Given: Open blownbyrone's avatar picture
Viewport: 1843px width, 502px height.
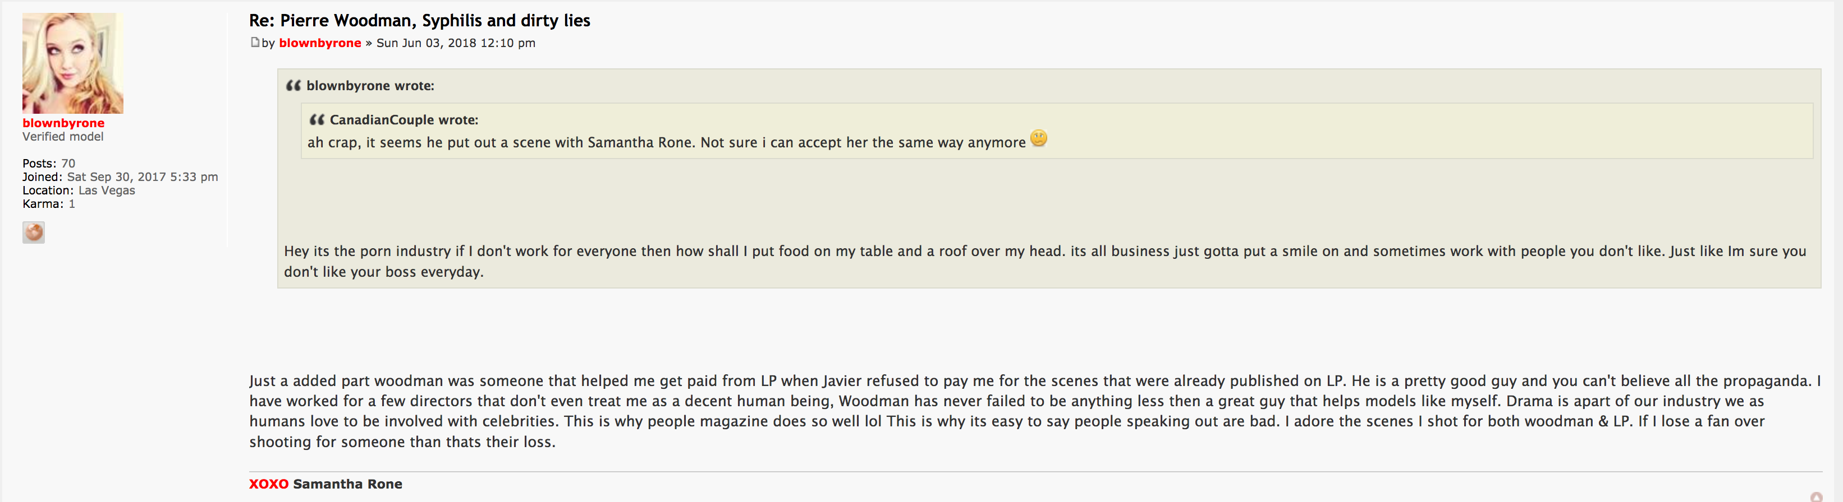Looking at the screenshot, I should point(72,63).
